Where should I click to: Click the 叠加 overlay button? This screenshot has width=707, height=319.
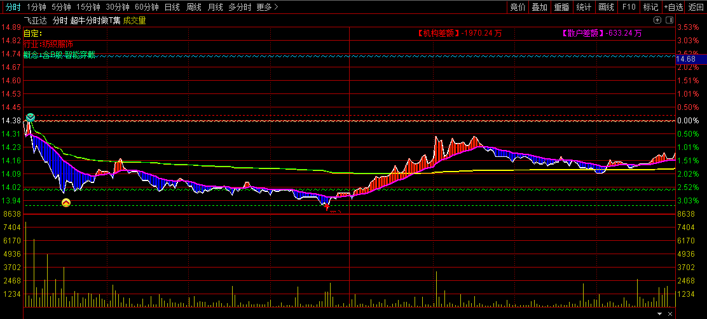pyautogui.click(x=540, y=7)
